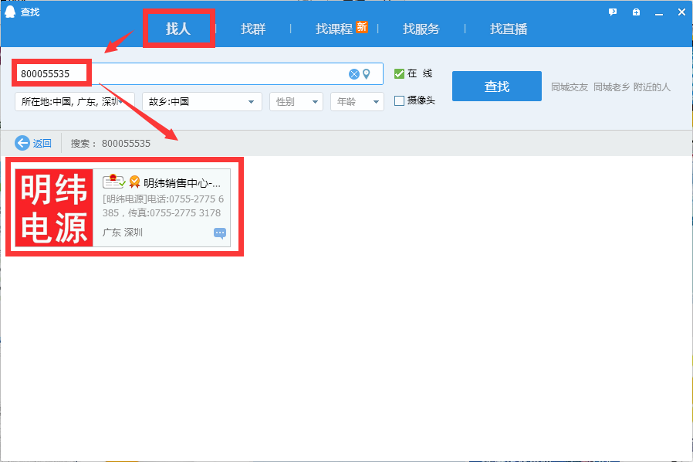
Task: Expand the 性别 gender dropdown
Action: (x=296, y=102)
